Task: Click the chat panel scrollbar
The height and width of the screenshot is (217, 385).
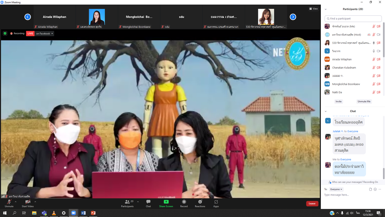Action: pos(383,174)
